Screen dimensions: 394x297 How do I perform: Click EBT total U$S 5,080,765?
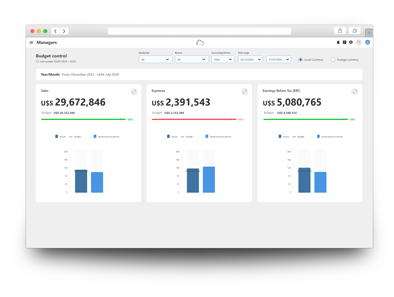(x=292, y=102)
